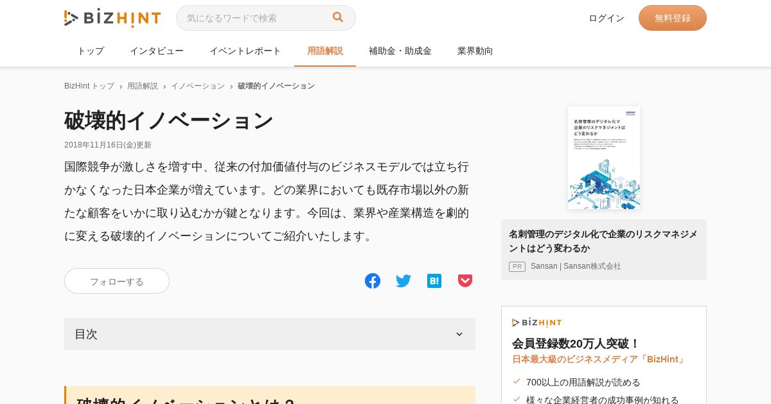Select the 用語解説 nav tab
771x404 pixels.
pos(325,51)
